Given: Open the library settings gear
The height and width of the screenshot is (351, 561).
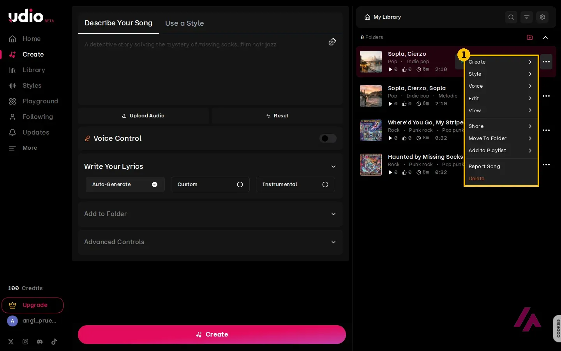Looking at the screenshot, I should (542, 17).
